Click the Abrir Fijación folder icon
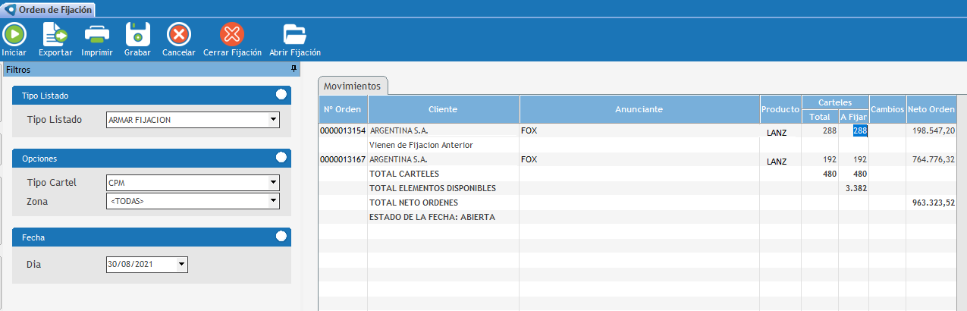The image size is (967, 311). tap(294, 34)
